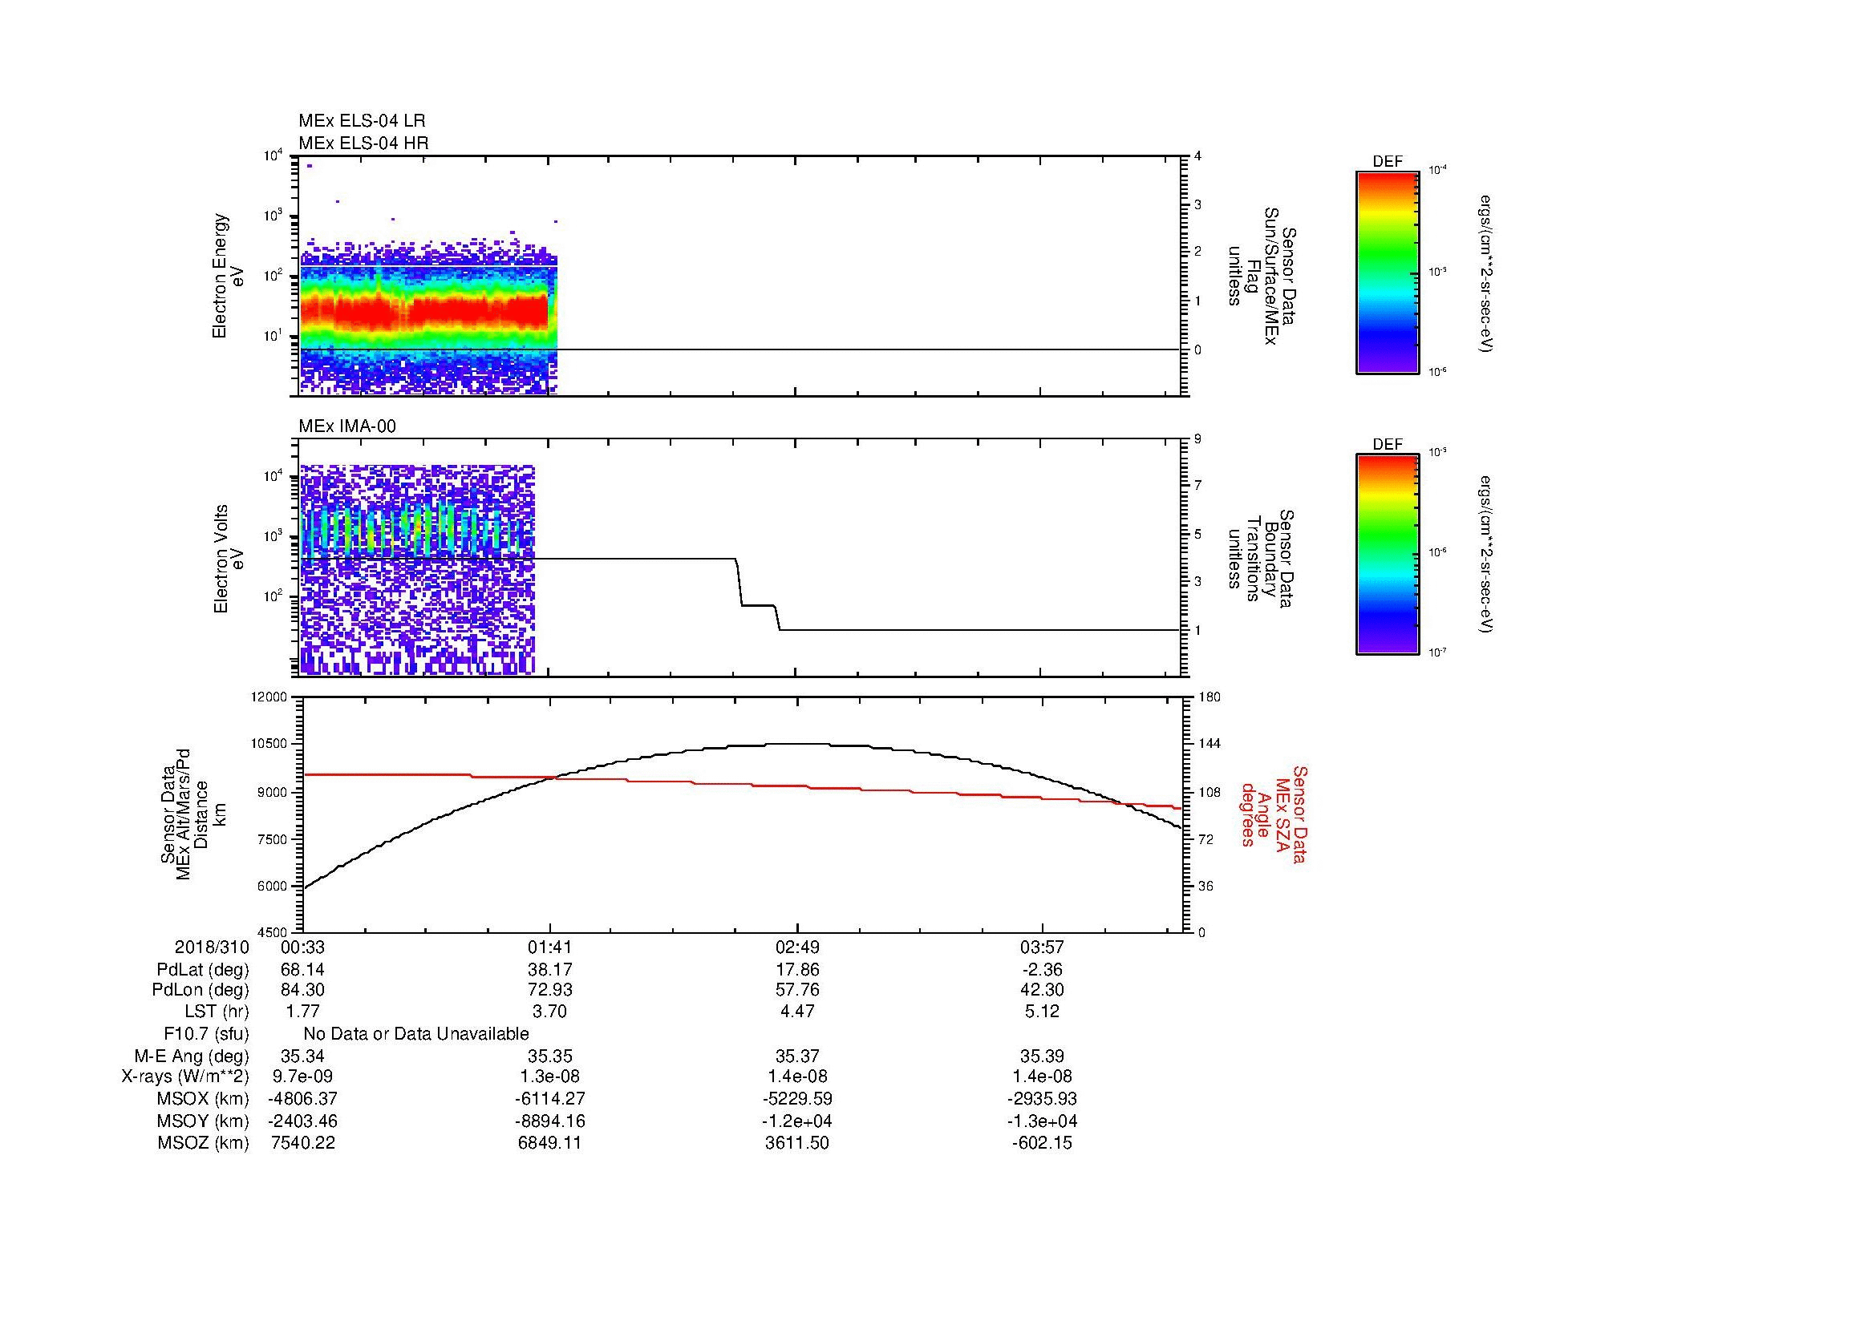Click LST value 3.70
The width and height of the screenshot is (1876, 1325).
[551, 1012]
